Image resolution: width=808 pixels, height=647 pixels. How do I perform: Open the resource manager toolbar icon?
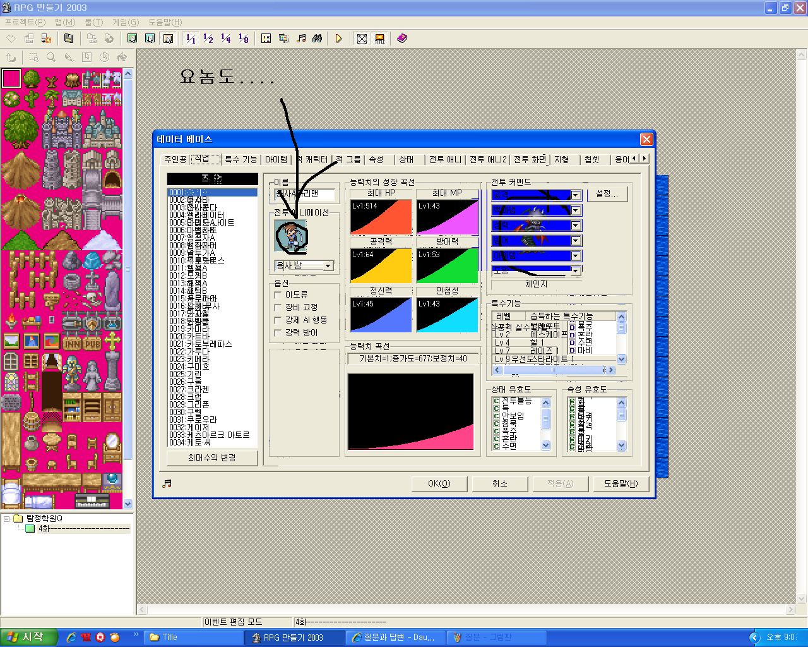pyautogui.click(x=284, y=39)
